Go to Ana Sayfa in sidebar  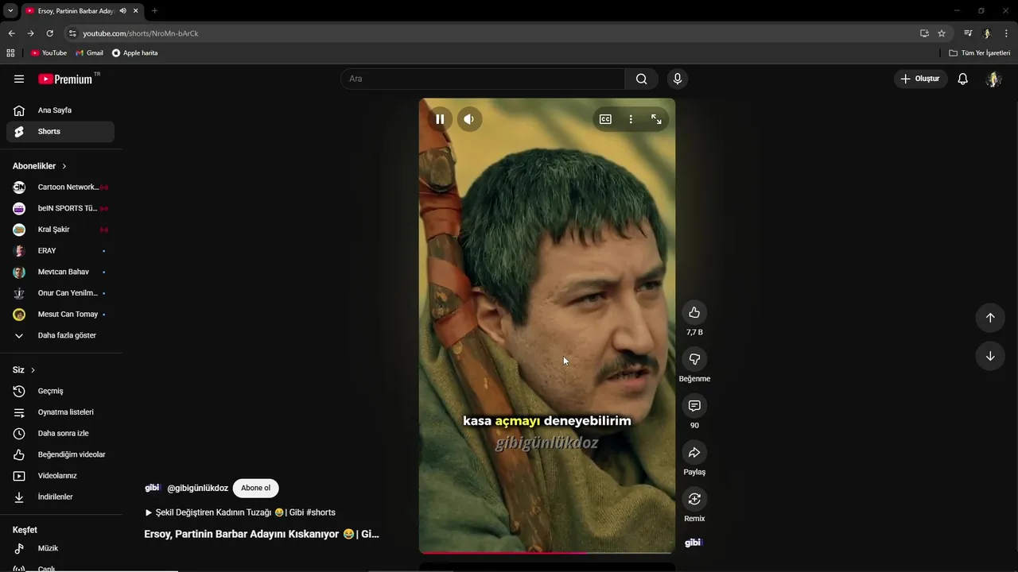pyautogui.click(x=60, y=110)
